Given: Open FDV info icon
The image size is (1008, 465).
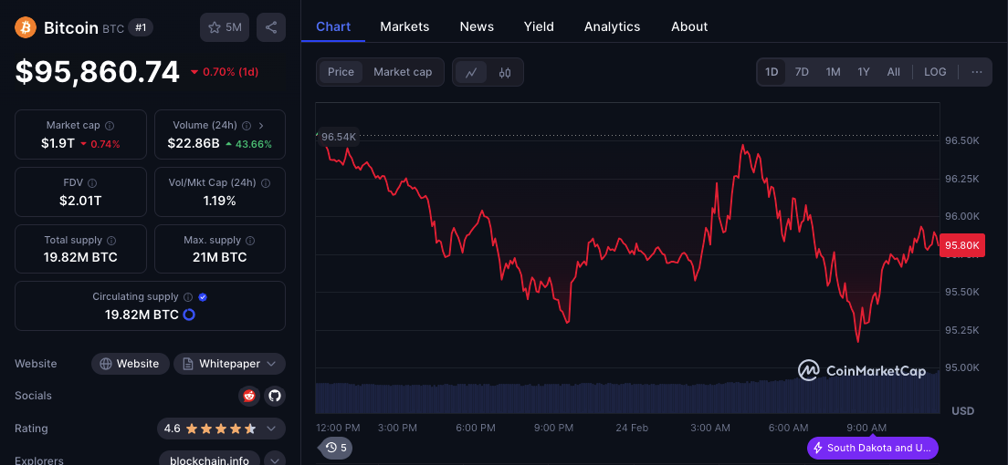Looking at the screenshot, I should [92, 183].
